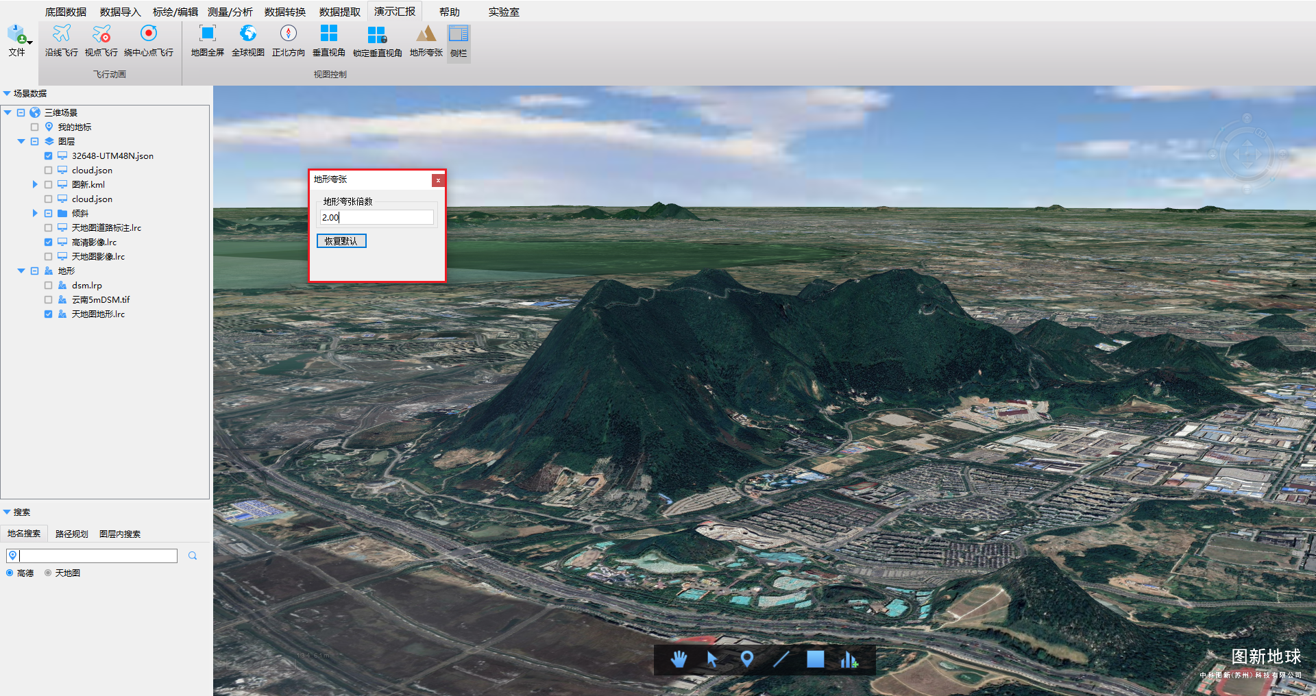Enable 天地图道路标注.lrc layer
The image size is (1316, 696).
(x=48, y=227)
